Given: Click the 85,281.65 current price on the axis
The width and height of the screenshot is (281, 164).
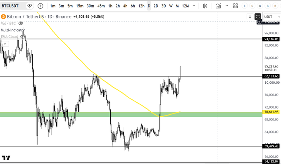Looking at the screenshot, I should (x=271, y=66).
